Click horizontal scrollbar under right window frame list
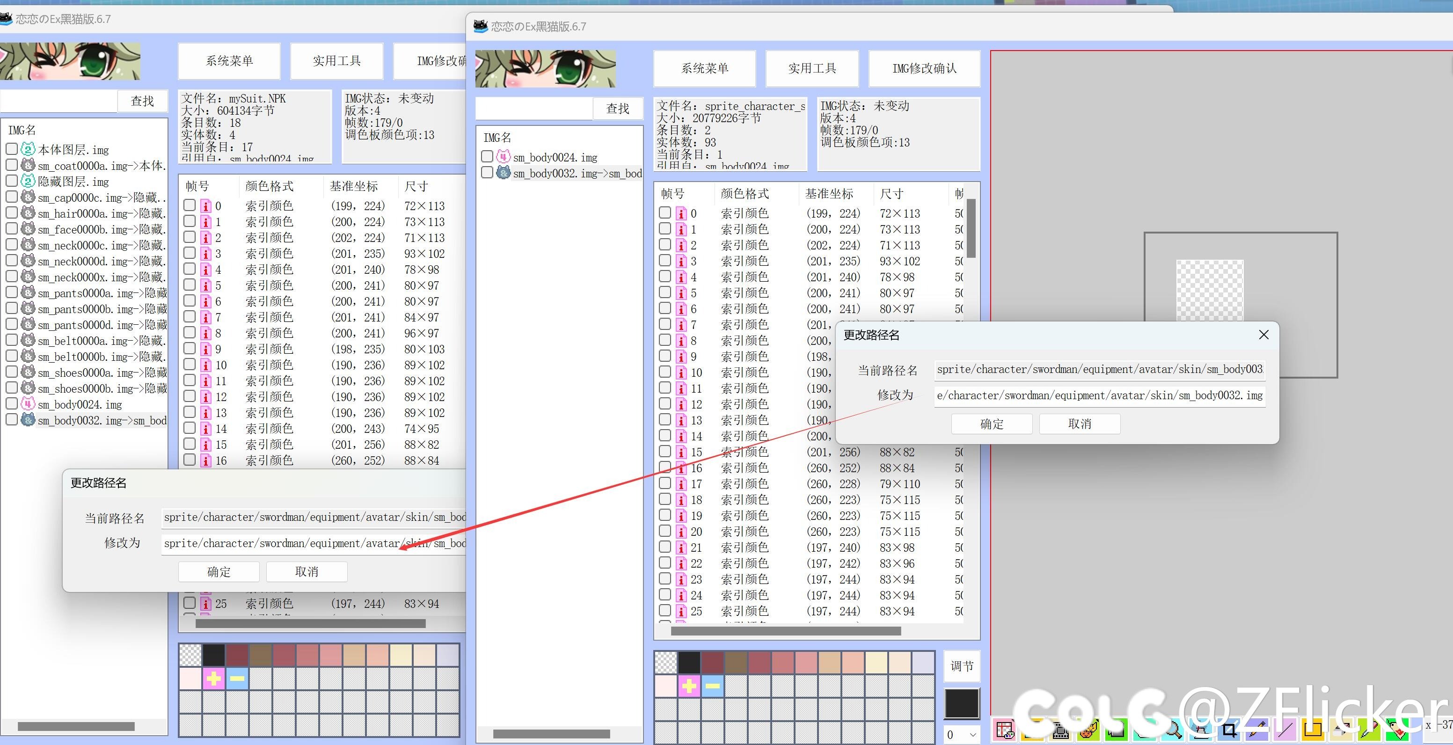1453x745 pixels. (x=786, y=631)
